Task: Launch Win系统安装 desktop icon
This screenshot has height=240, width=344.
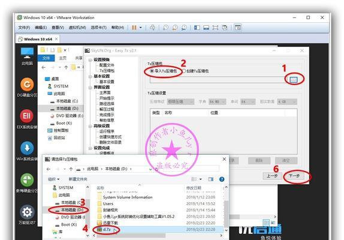Action: click(27, 151)
